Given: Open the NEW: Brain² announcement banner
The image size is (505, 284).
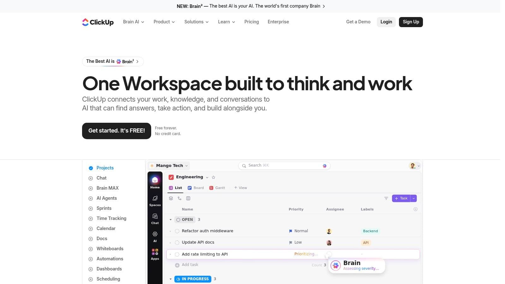Looking at the screenshot, I should [x=251, y=6].
